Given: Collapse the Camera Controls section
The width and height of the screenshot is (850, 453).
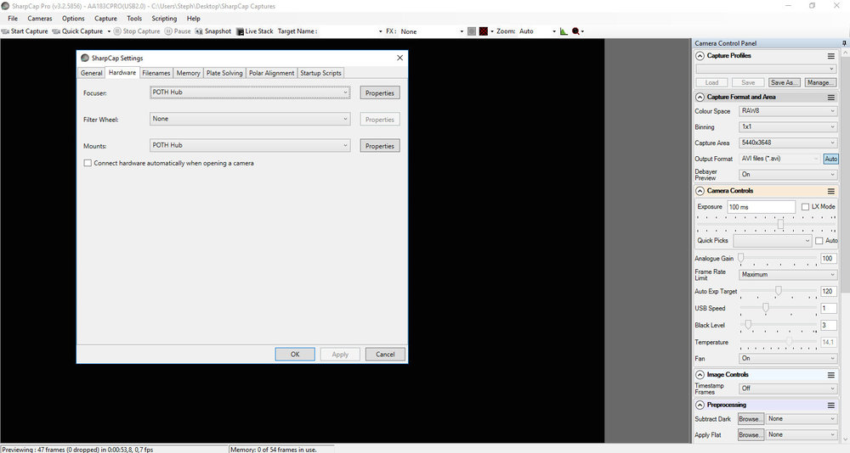Looking at the screenshot, I should pos(700,191).
